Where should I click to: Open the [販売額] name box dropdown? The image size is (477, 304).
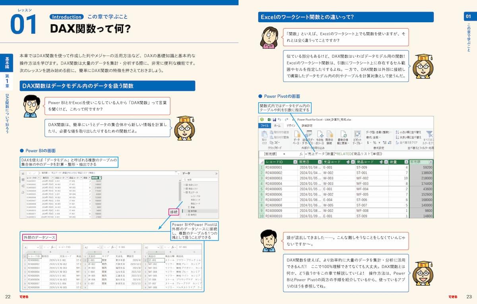click(285, 154)
